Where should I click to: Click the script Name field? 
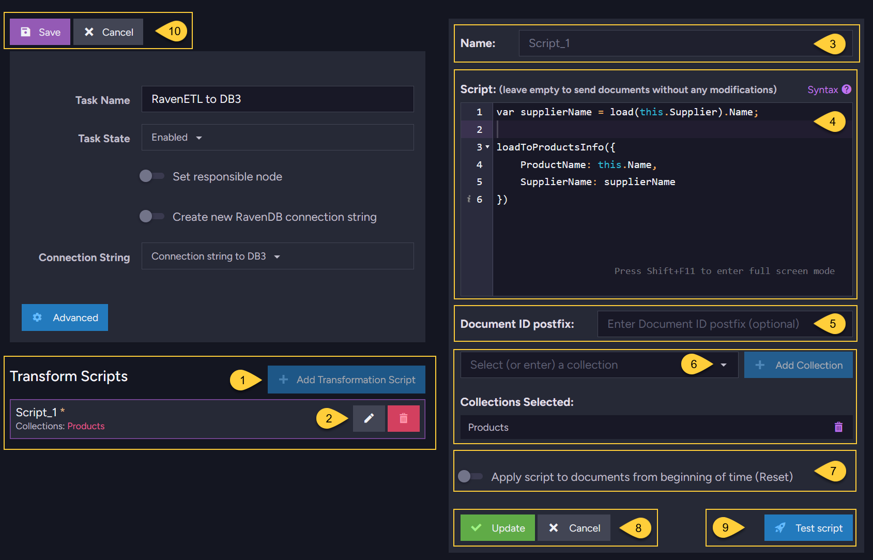(685, 43)
